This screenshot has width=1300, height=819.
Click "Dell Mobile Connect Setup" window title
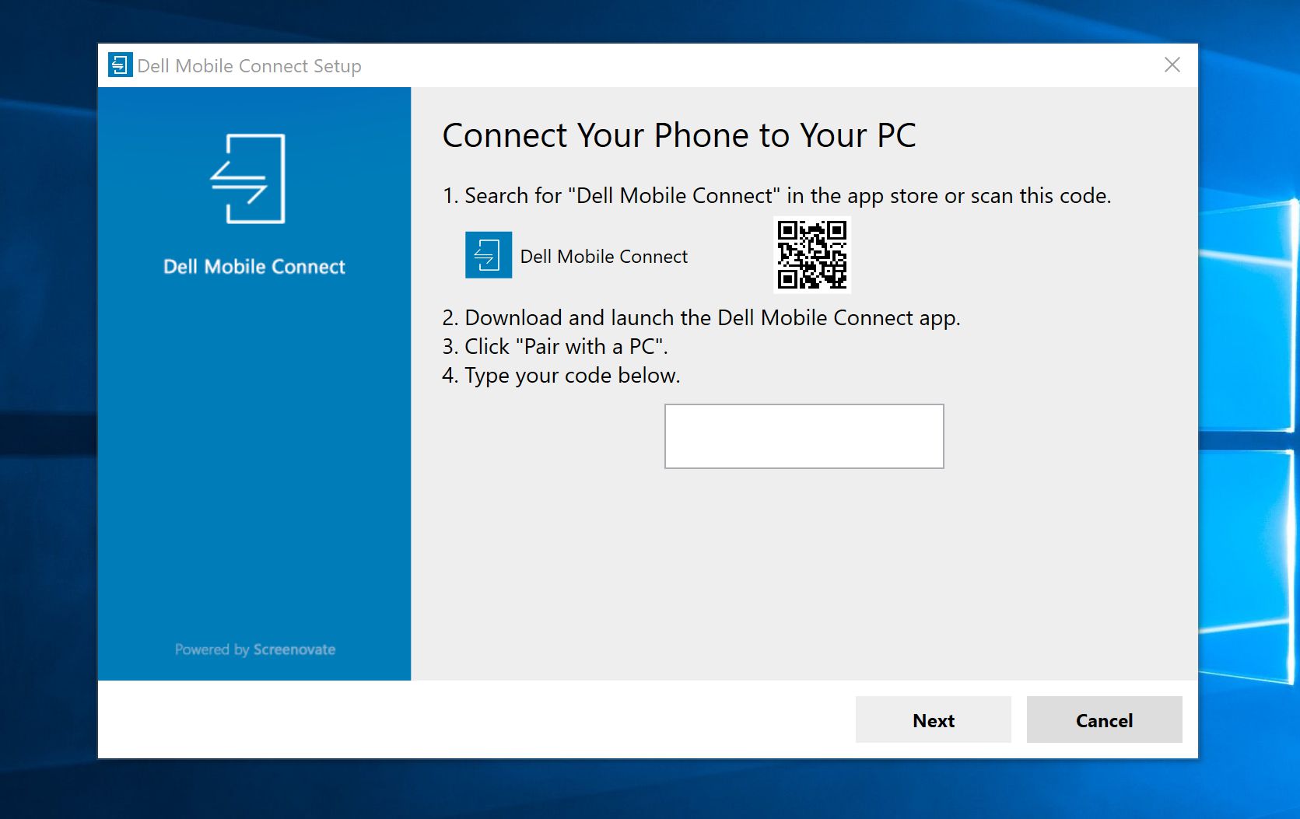(x=249, y=66)
